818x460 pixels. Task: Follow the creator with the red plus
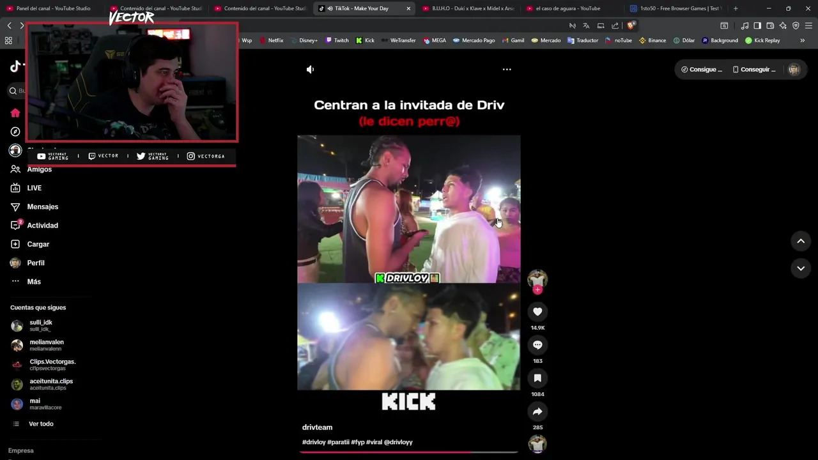537,290
